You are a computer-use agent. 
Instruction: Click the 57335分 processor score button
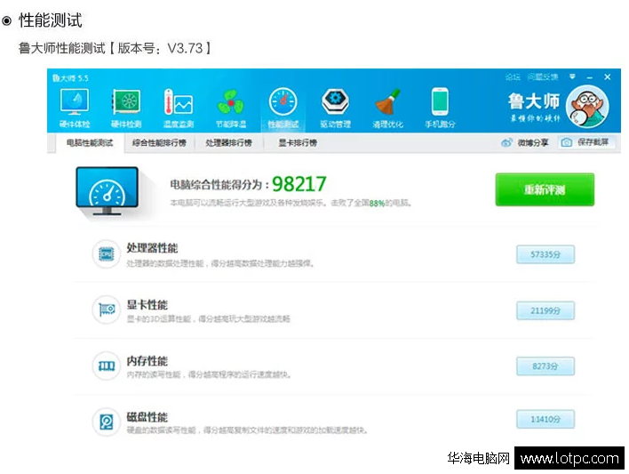click(545, 254)
